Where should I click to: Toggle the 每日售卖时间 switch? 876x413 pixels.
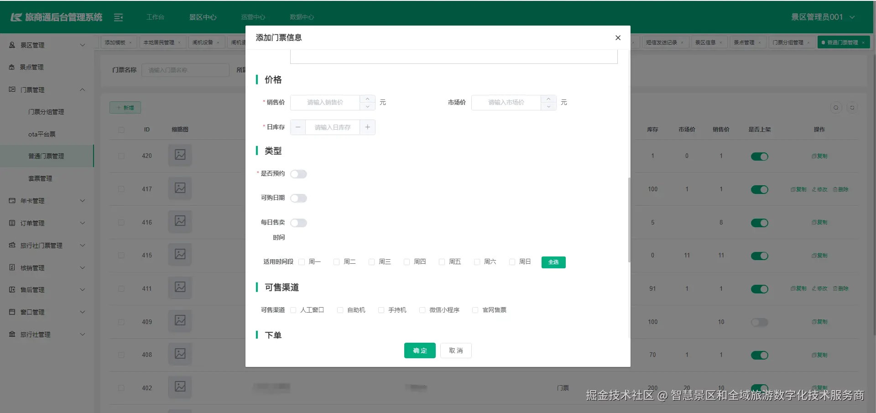pos(299,223)
